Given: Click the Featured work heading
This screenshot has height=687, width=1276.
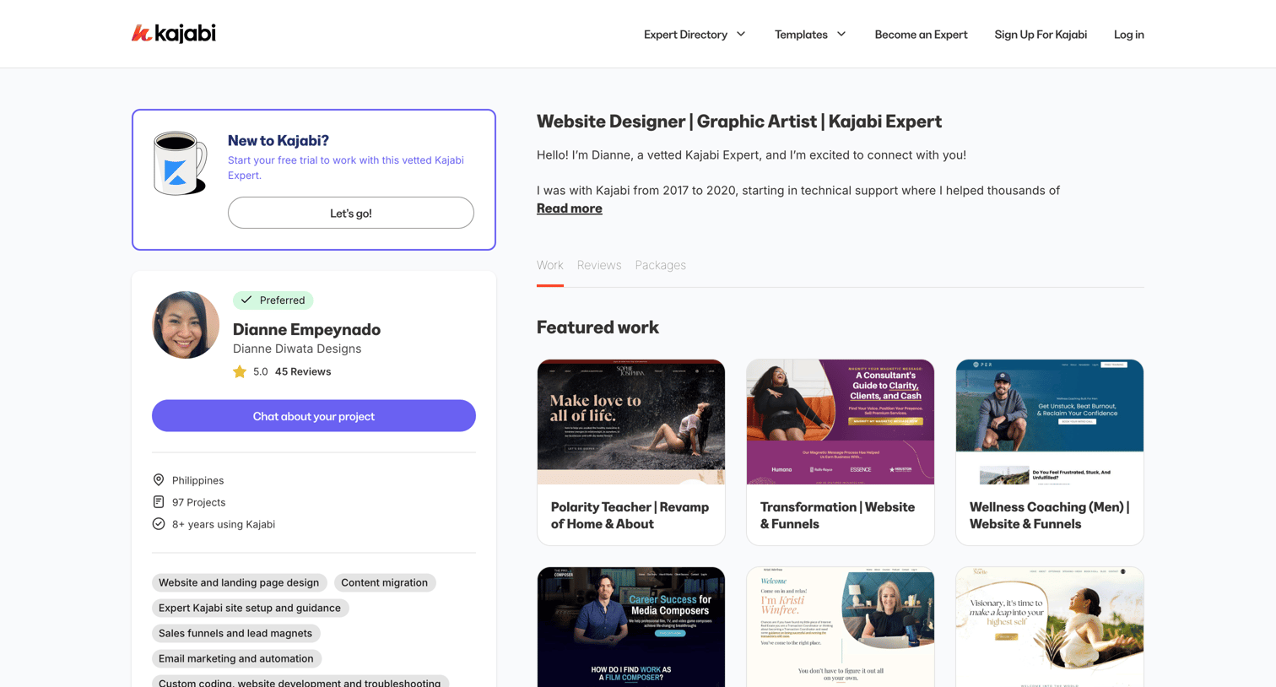Looking at the screenshot, I should point(597,327).
